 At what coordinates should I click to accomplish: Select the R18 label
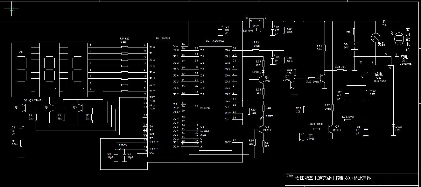tap(258, 90)
